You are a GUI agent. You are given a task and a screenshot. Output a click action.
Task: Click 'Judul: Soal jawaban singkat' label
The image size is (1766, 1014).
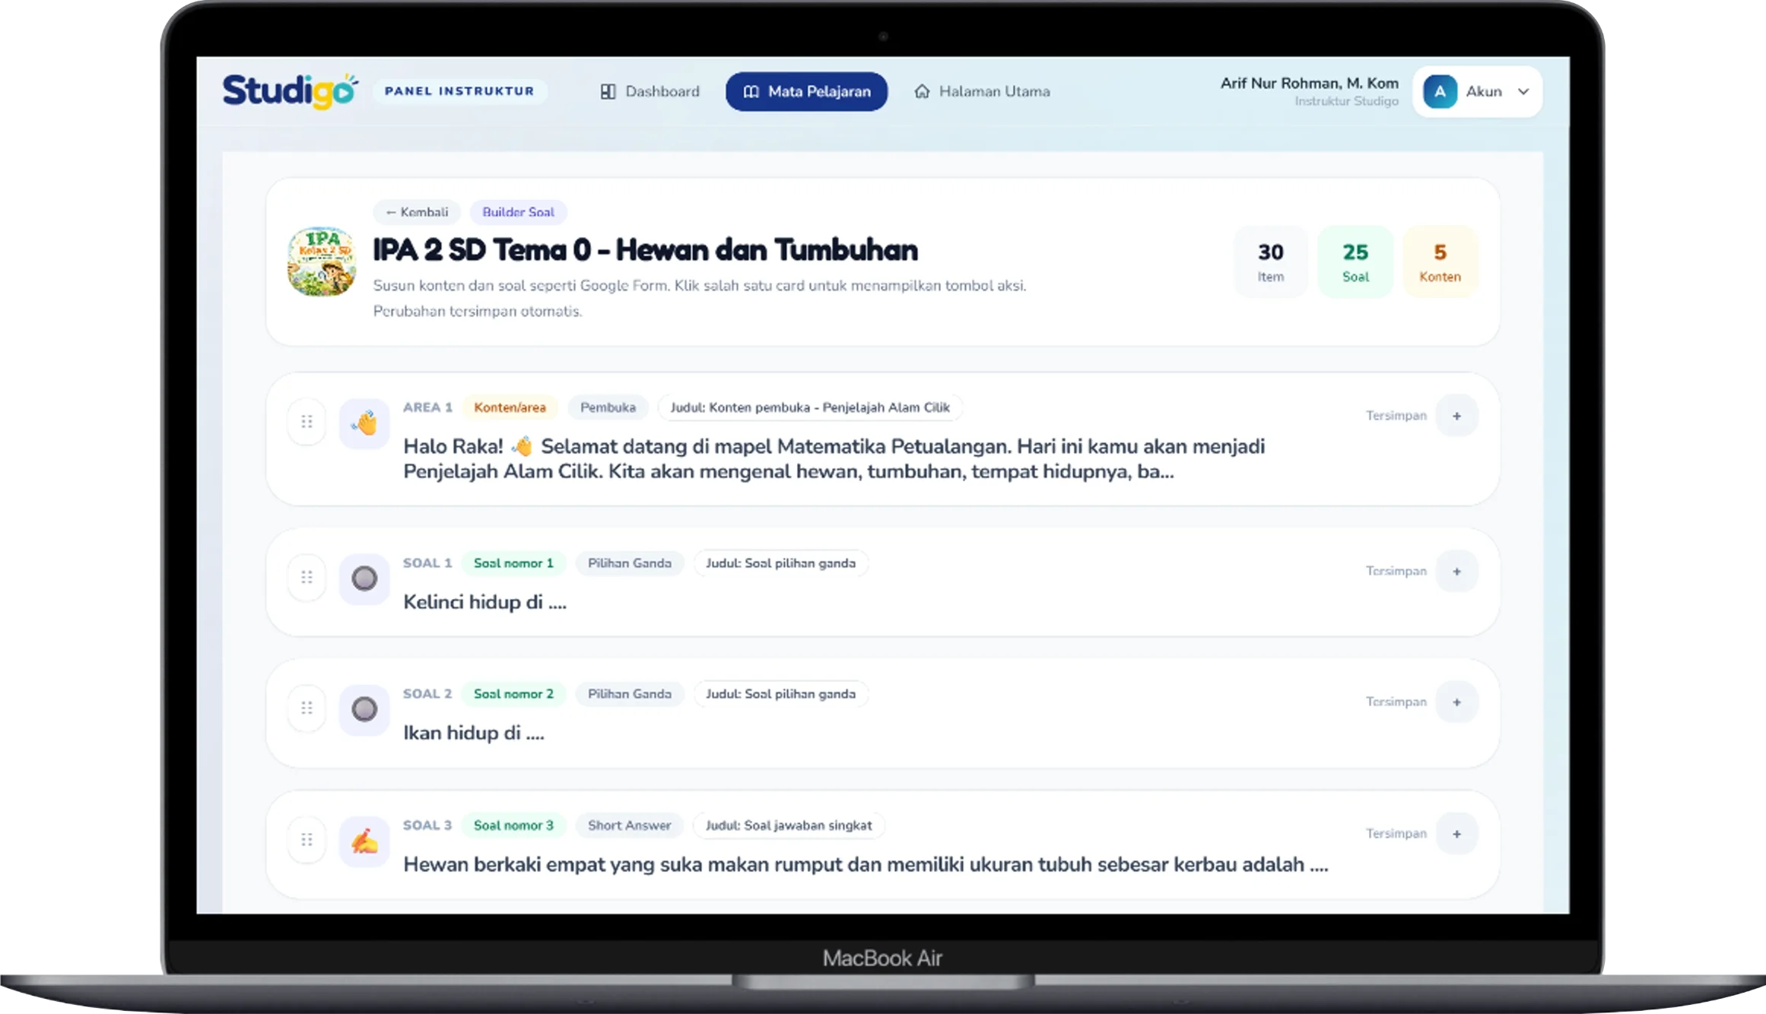(x=789, y=825)
